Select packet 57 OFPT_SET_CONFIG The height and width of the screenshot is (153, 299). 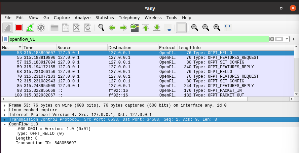(148, 62)
